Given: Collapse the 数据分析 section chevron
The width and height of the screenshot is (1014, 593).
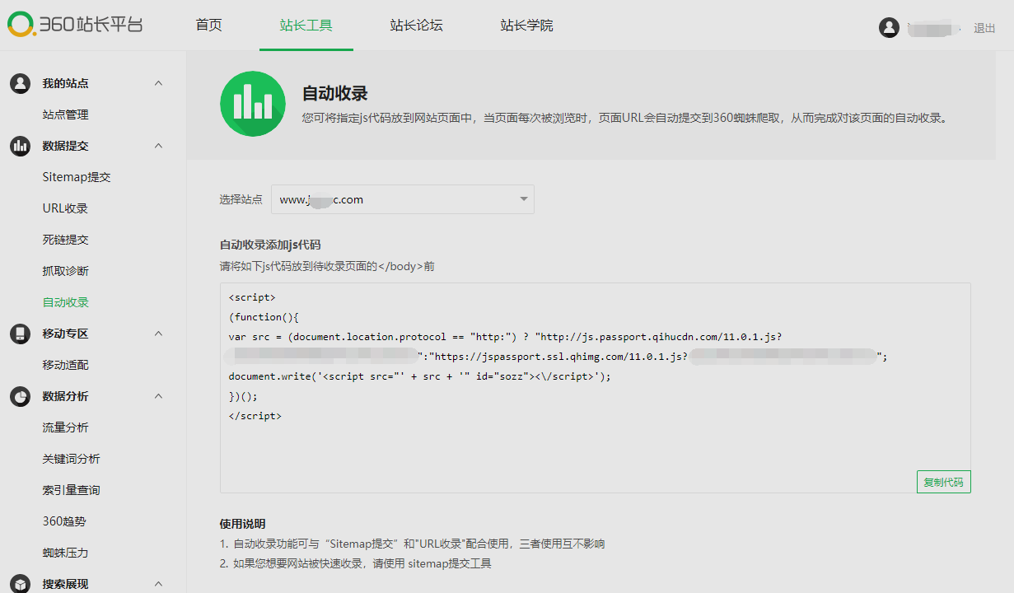Looking at the screenshot, I should tap(159, 396).
